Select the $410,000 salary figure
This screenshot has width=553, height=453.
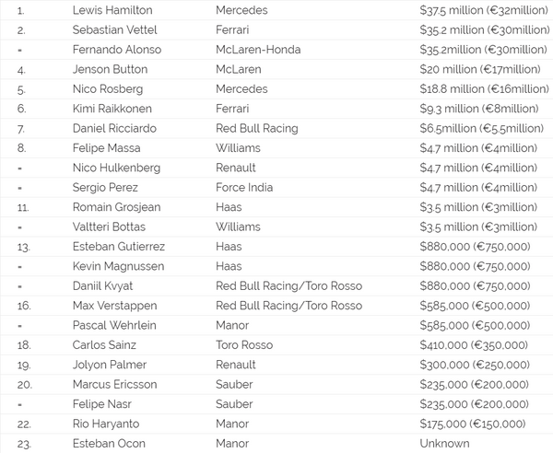click(x=474, y=344)
